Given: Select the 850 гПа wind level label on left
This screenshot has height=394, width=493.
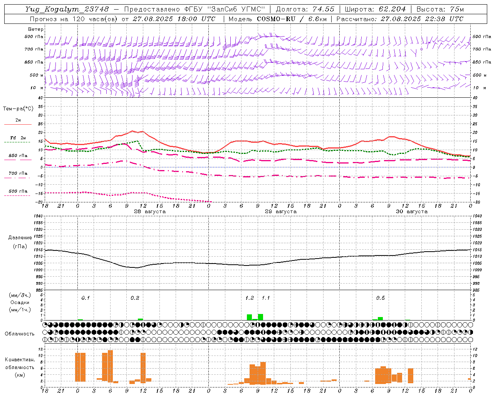Looking at the screenshot, I should (x=34, y=62).
